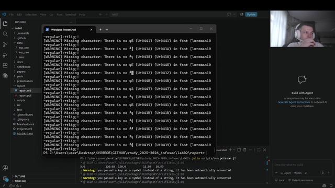Click the starburst icon below Extensions
This screenshot has width=335, height=188.
coord(5,75)
